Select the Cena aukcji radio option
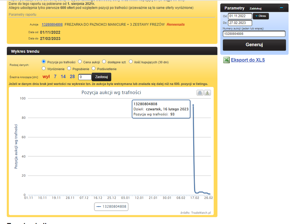Image resolution: width=290 pixels, height=224 pixels. click(x=80, y=62)
